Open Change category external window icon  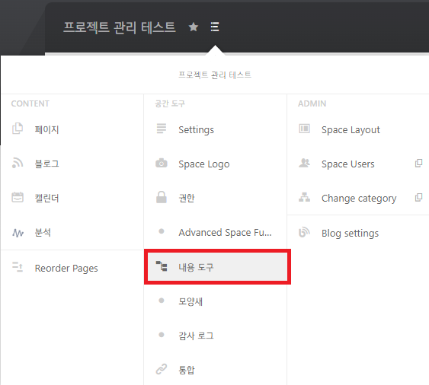pyautogui.click(x=418, y=197)
